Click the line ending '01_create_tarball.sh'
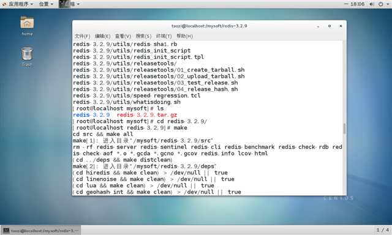This screenshot has height=235, width=392. coord(159,70)
